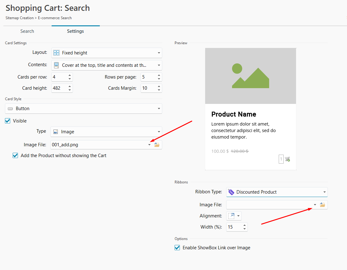Toggle Add the Product without showing Cart
This screenshot has height=270, width=347.
click(15, 156)
